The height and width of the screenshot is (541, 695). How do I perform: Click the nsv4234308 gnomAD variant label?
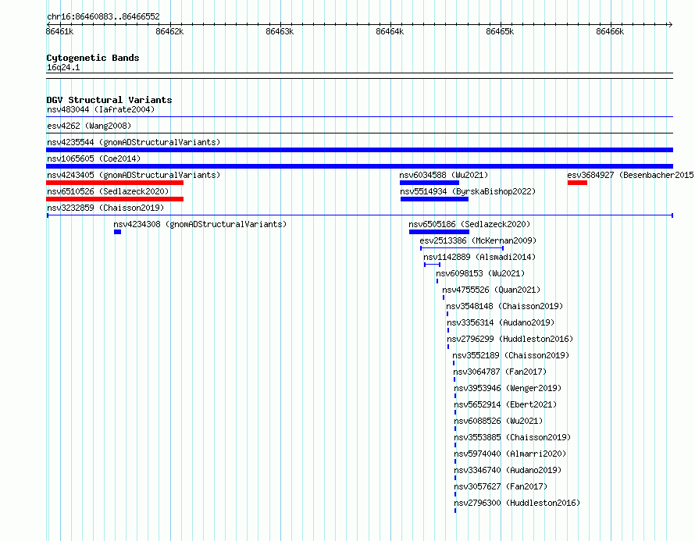tap(200, 224)
